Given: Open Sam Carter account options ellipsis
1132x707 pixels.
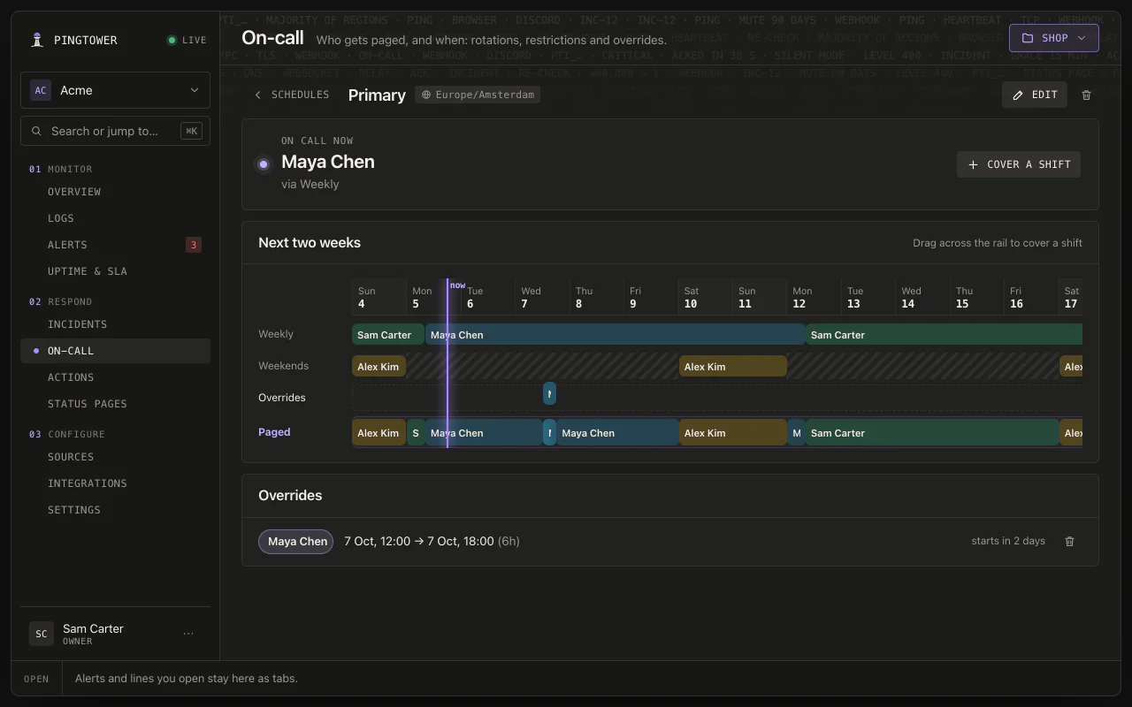Looking at the screenshot, I should tap(188, 634).
